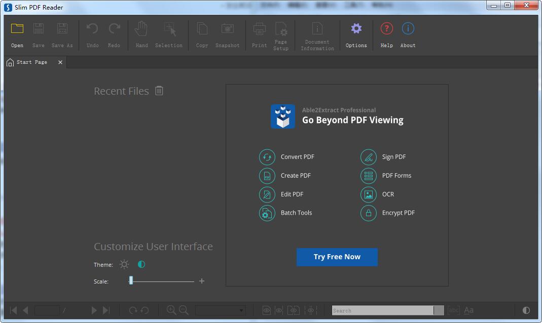The height and width of the screenshot is (323, 542).
Task: Click the Start Page tab label
Action: pyautogui.click(x=31, y=62)
